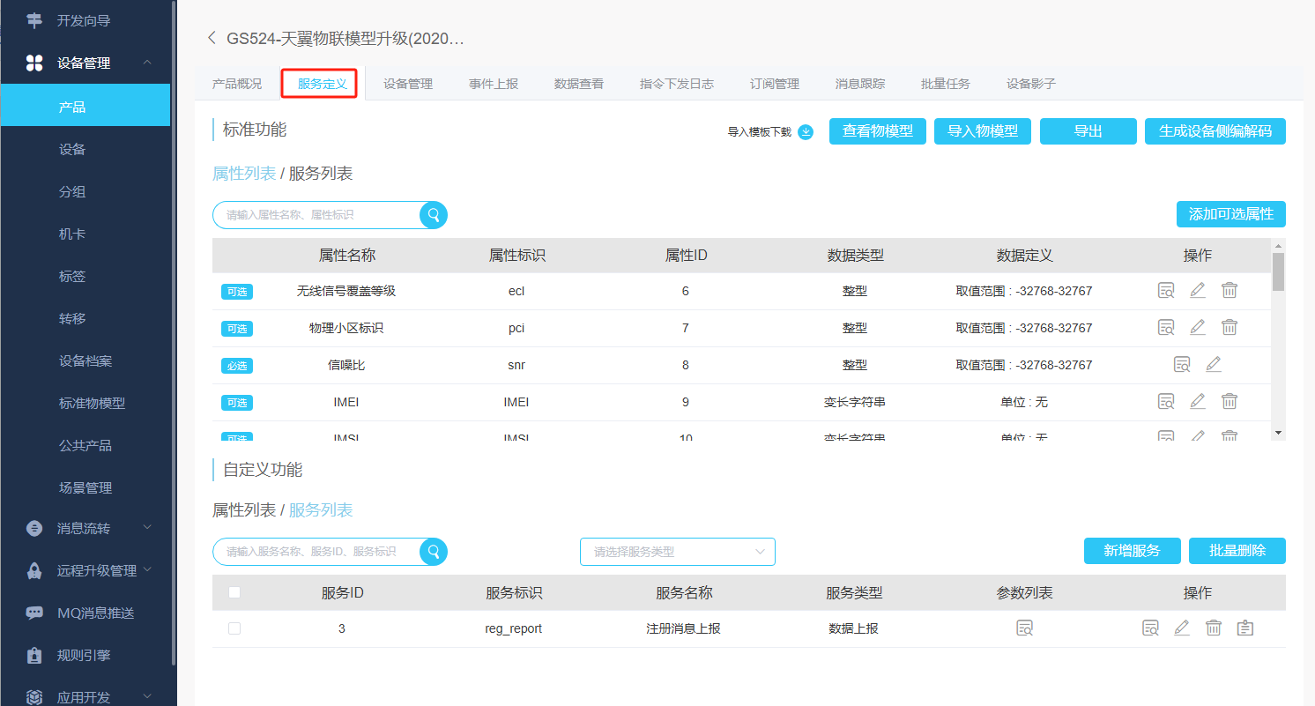This screenshot has width=1315, height=706.
Task: Click the delete icon for ecl property row
Action: click(x=1229, y=291)
